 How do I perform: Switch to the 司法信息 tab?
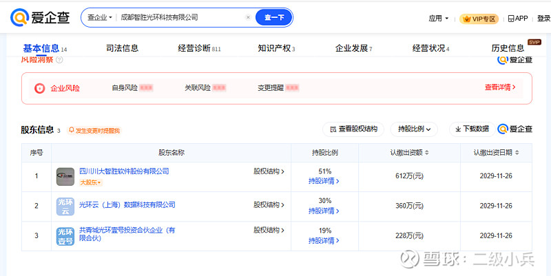pyautogui.click(x=123, y=48)
